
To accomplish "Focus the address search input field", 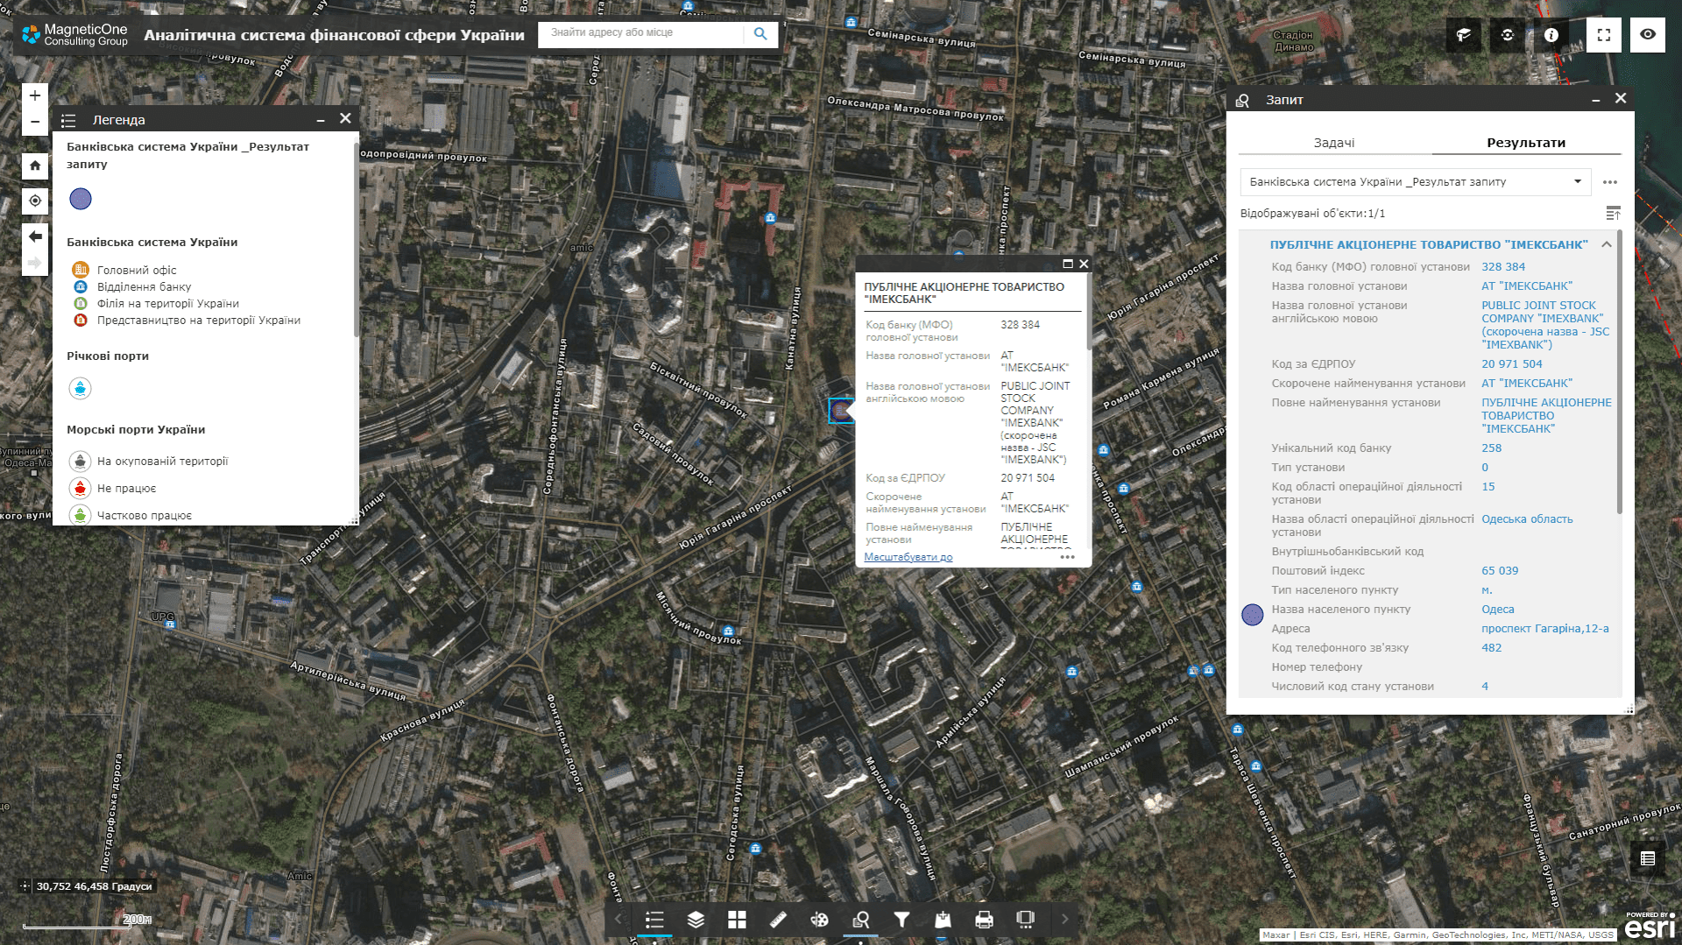I will (x=643, y=33).
